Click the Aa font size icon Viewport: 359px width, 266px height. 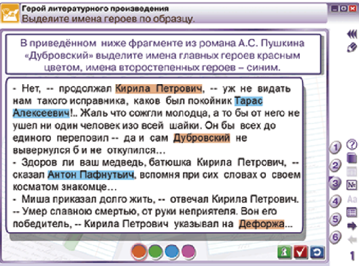pos(352,199)
